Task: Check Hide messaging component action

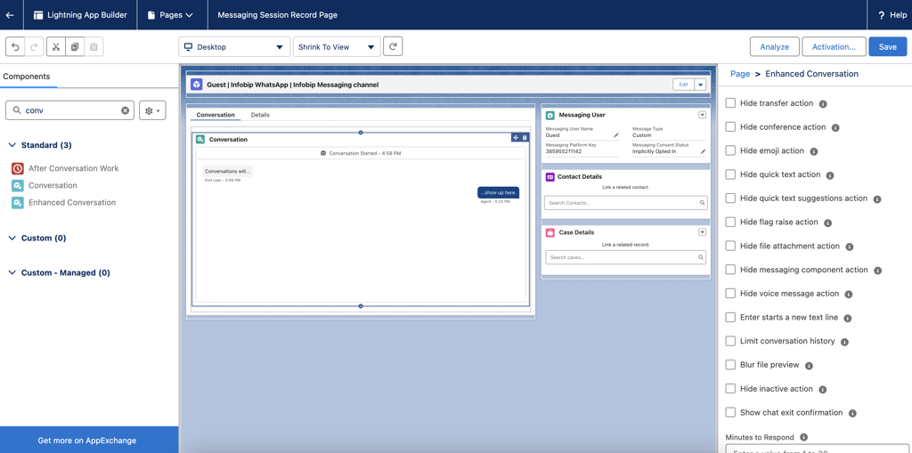Action: (730, 270)
